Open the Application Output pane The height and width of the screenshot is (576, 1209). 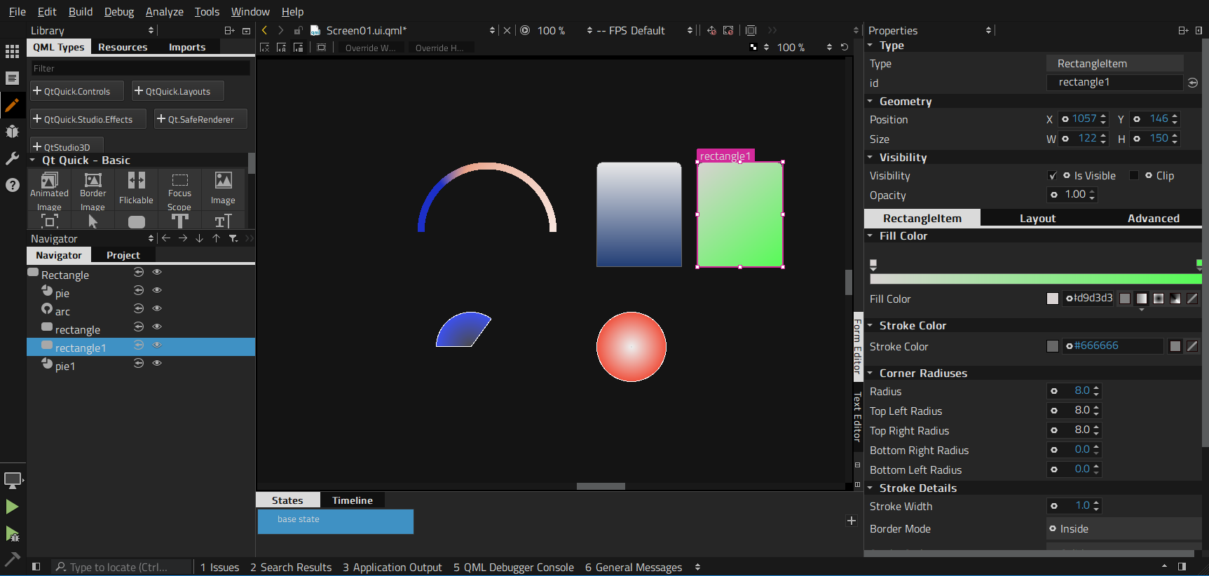pyautogui.click(x=392, y=568)
